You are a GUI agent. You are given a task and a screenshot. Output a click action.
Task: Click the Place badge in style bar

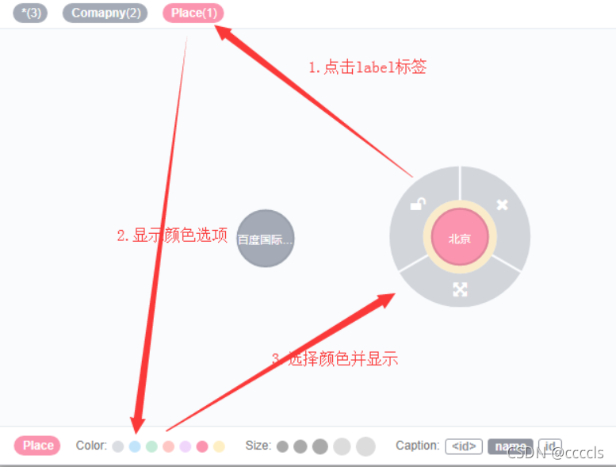click(37, 446)
